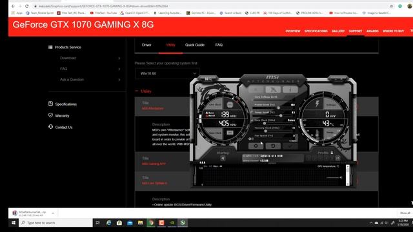Click Afterburner apply checkmark button
The height and width of the screenshot is (232, 413).
290,146
